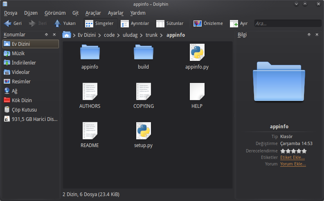Open Kök Dizin root folder
The width and height of the screenshot is (324, 201).
31,100
